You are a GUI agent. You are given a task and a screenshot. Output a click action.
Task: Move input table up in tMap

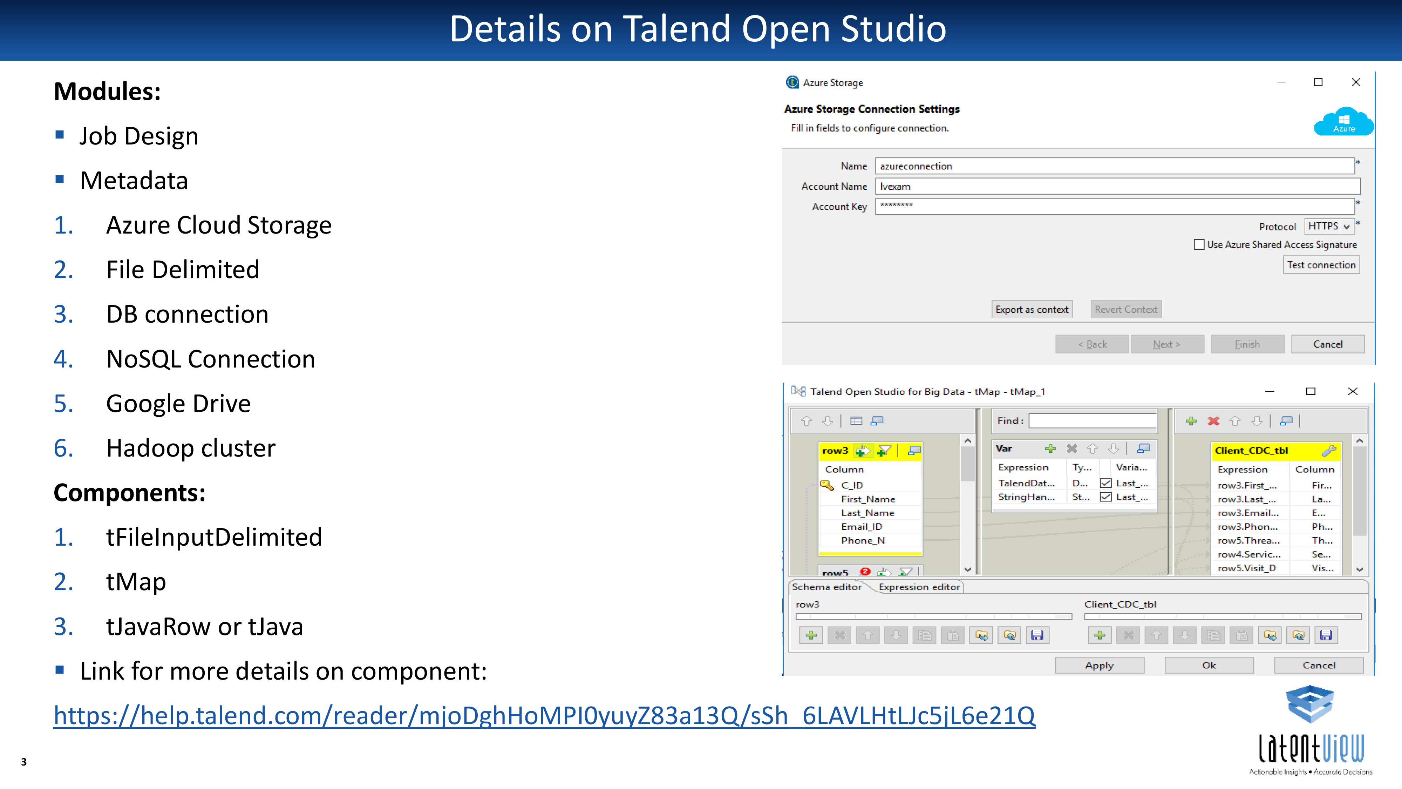[807, 421]
